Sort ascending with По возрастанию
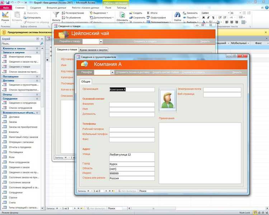This screenshot has width=269, height=215. 73,13
